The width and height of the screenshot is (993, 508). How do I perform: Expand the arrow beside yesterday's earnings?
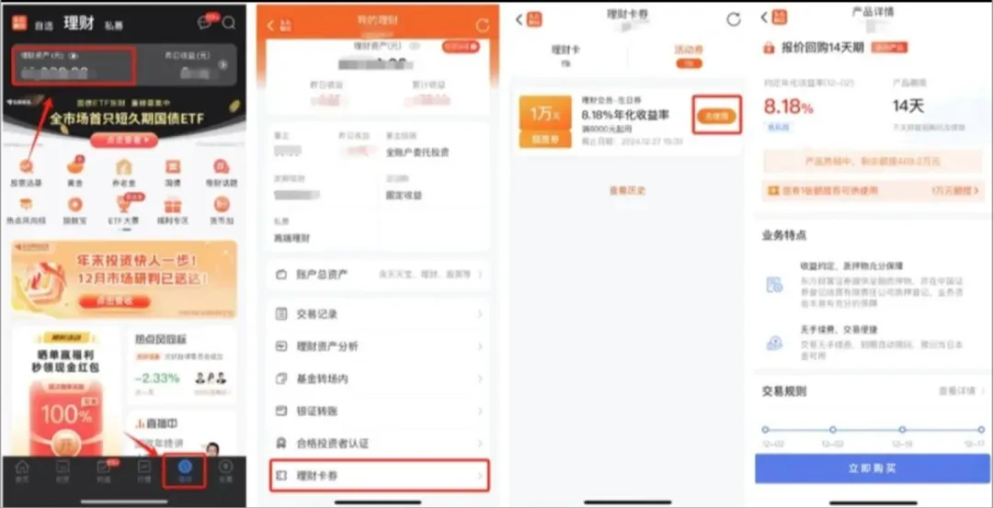223,64
